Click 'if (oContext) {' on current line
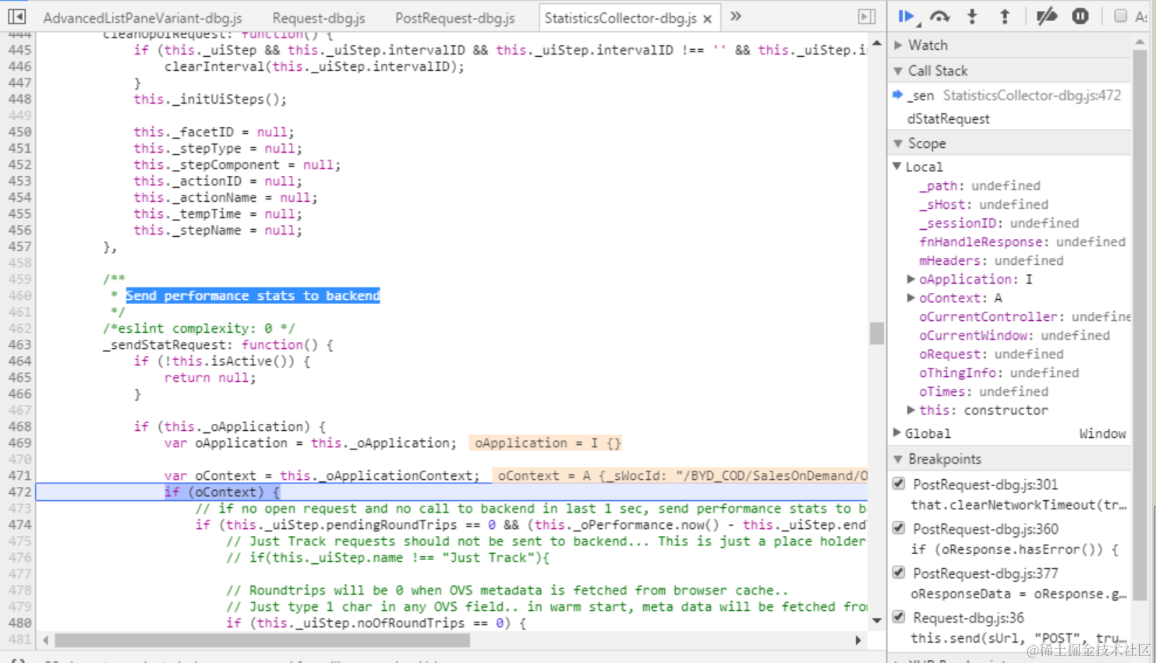 (x=221, y=492)
